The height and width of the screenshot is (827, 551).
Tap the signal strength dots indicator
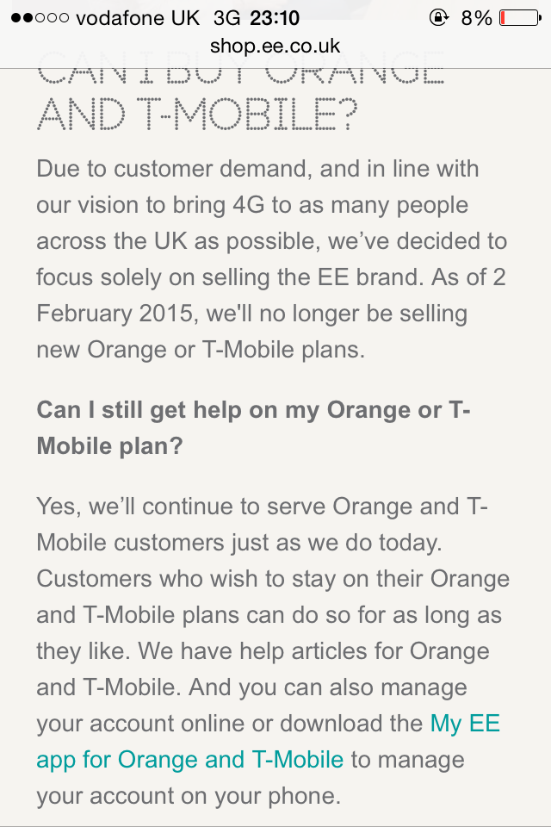(39, 17)
